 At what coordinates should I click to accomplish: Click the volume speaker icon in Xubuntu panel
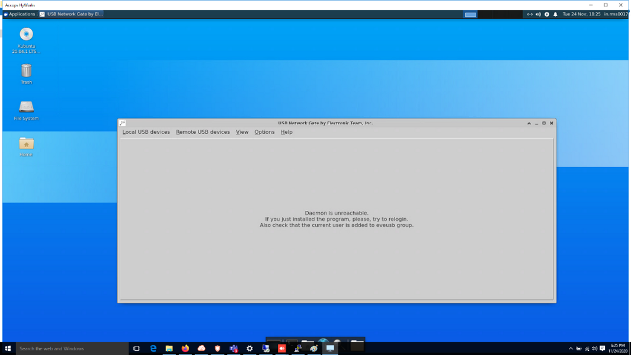click(538, 14)
